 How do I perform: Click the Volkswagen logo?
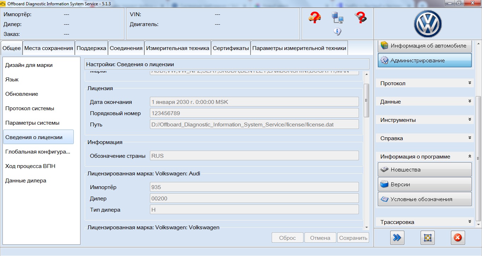tap(428, 24)
